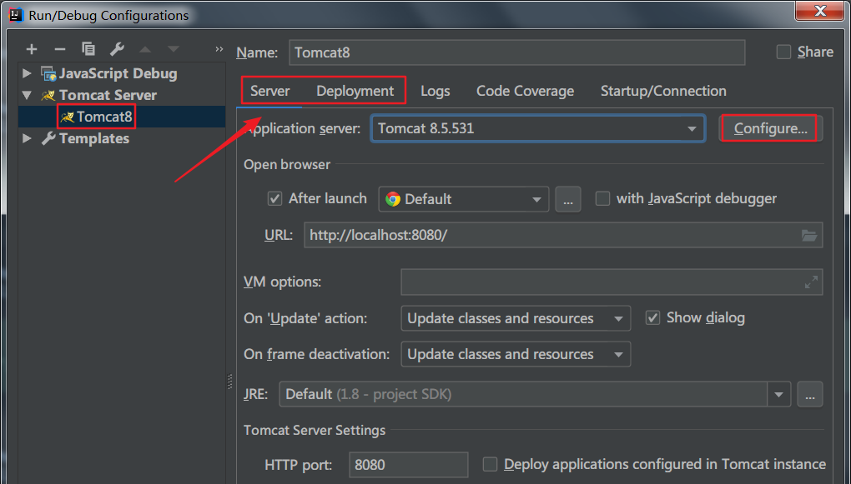Open edit defaults wrench icon

click(117, 49)
